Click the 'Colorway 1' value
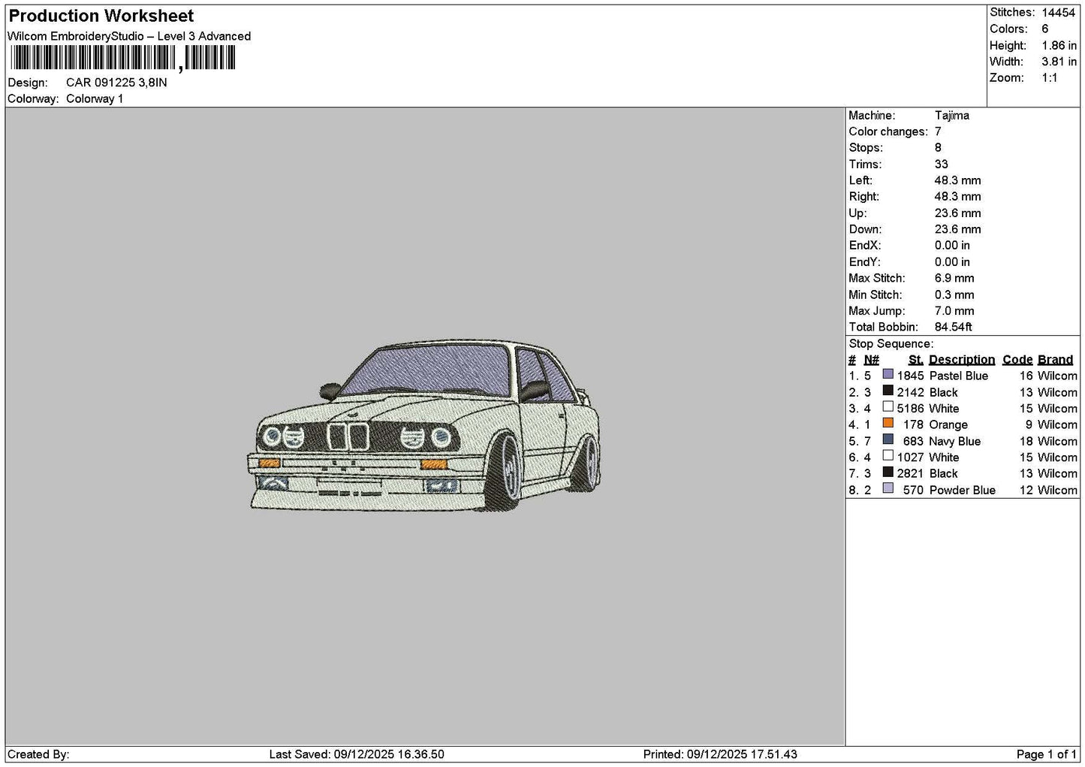The height and width of the screenshot is (767, 1085). pos(95,98)
